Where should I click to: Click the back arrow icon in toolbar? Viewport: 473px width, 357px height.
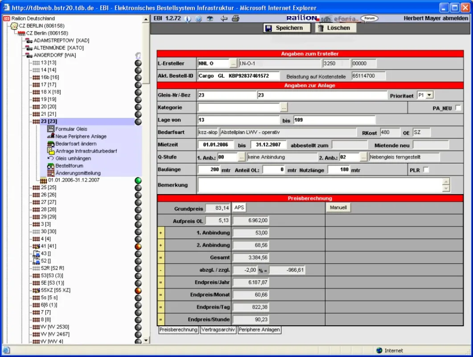click(x=224, y=19)
